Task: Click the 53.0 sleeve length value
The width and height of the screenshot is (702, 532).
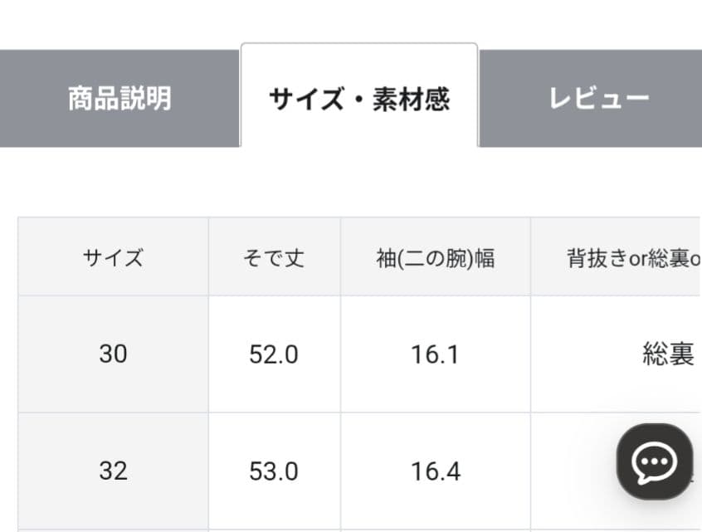Action: [274, 471]
